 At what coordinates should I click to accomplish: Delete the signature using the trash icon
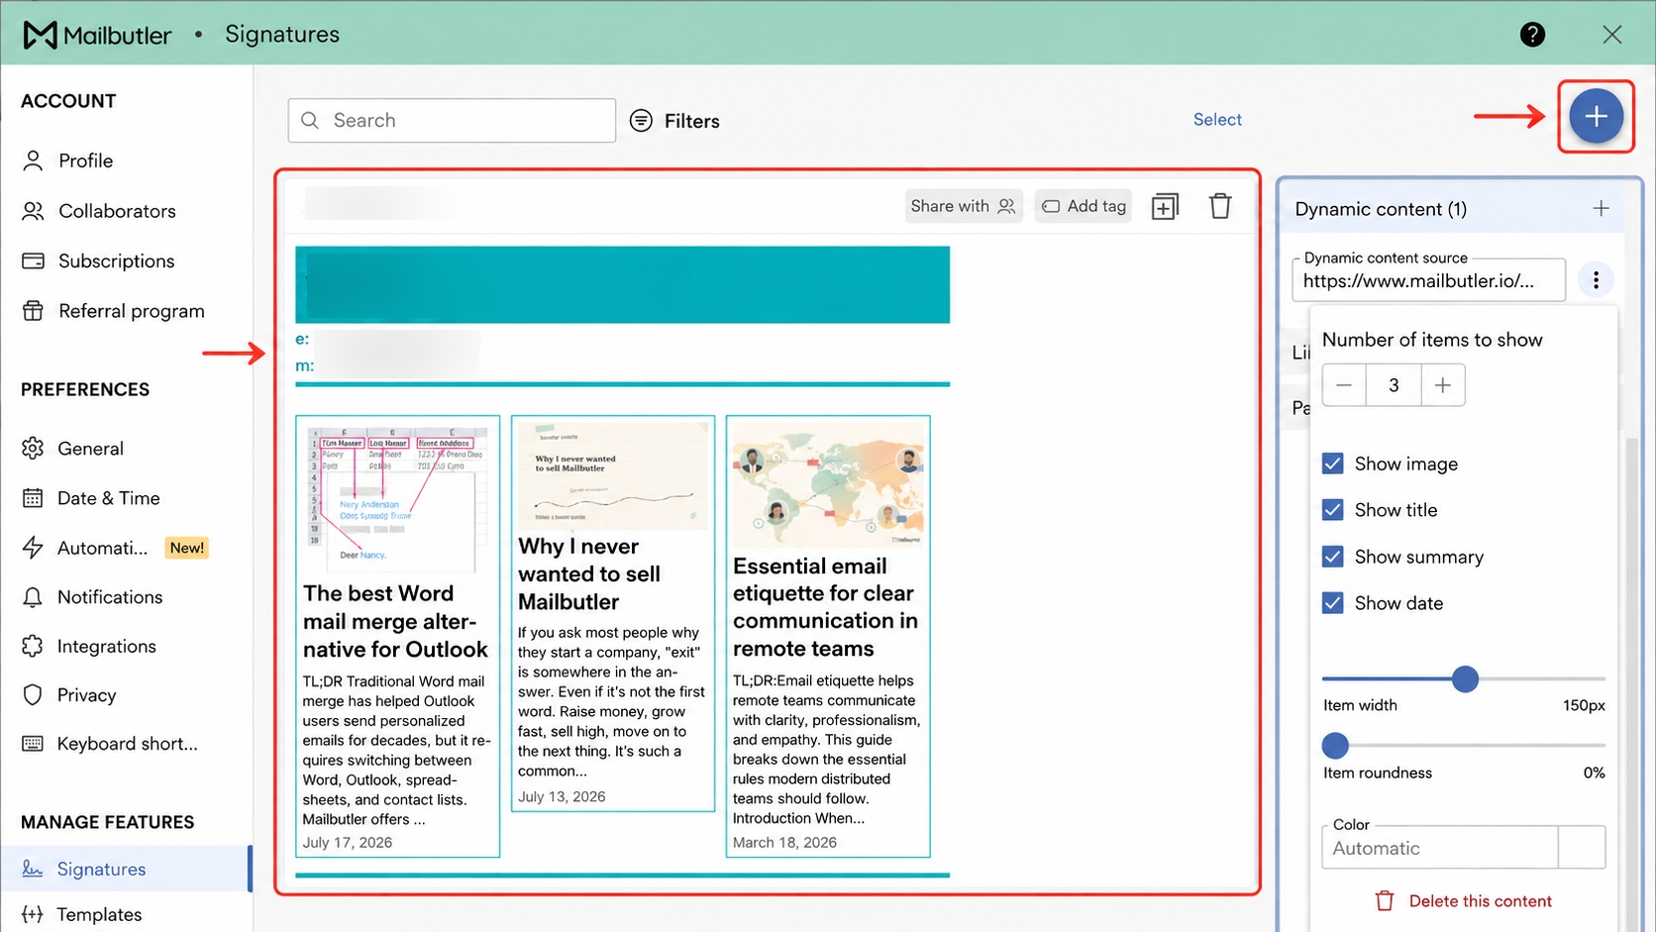click(1220, 206)
